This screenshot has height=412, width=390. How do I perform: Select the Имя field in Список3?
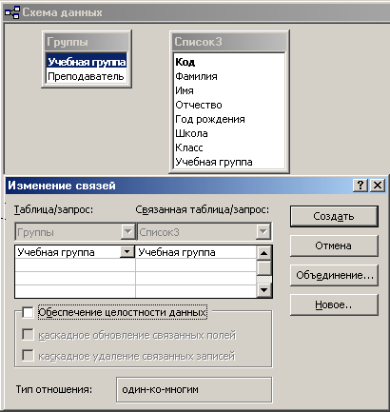pos(185,90)
